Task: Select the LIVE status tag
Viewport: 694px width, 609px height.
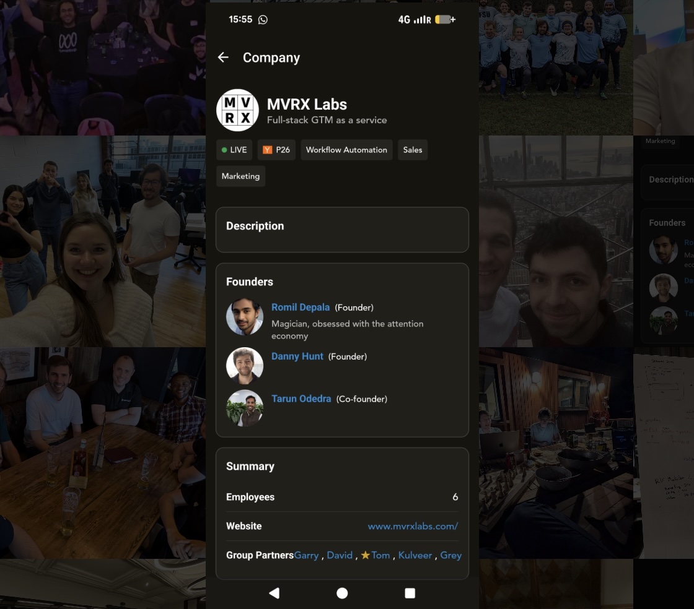Action: pos(234,150)
